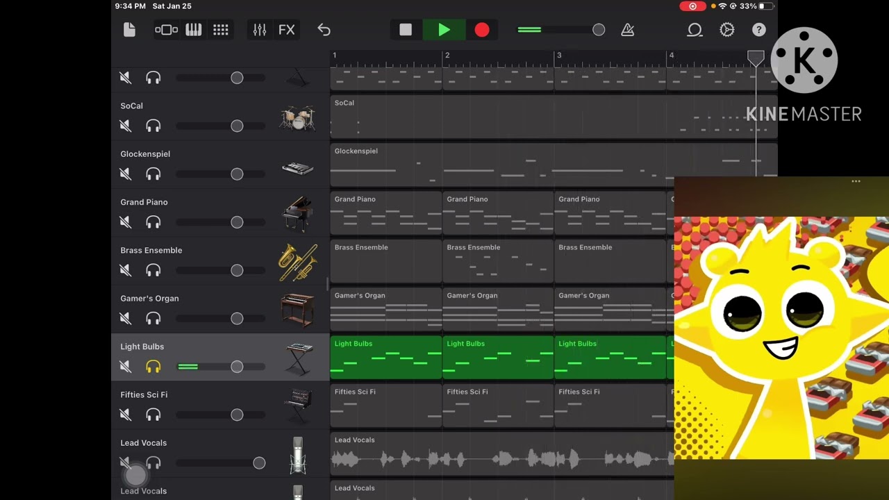Solo the SoCal track
This screenshot has width=889, height=500.
(x=153, y=126)
